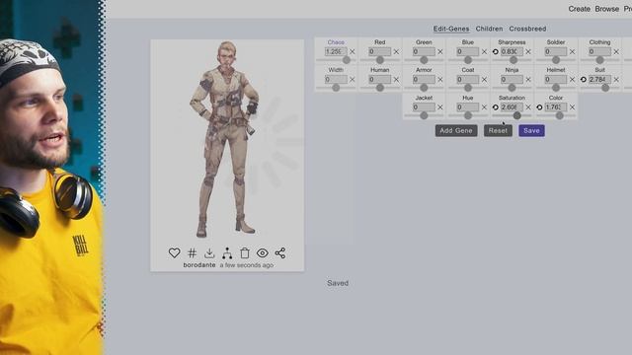Click the Sharpness slider handle
Image resolution: width=632 pixels, height=355 pixels.
pyautogui.click(x=513, y=60)
